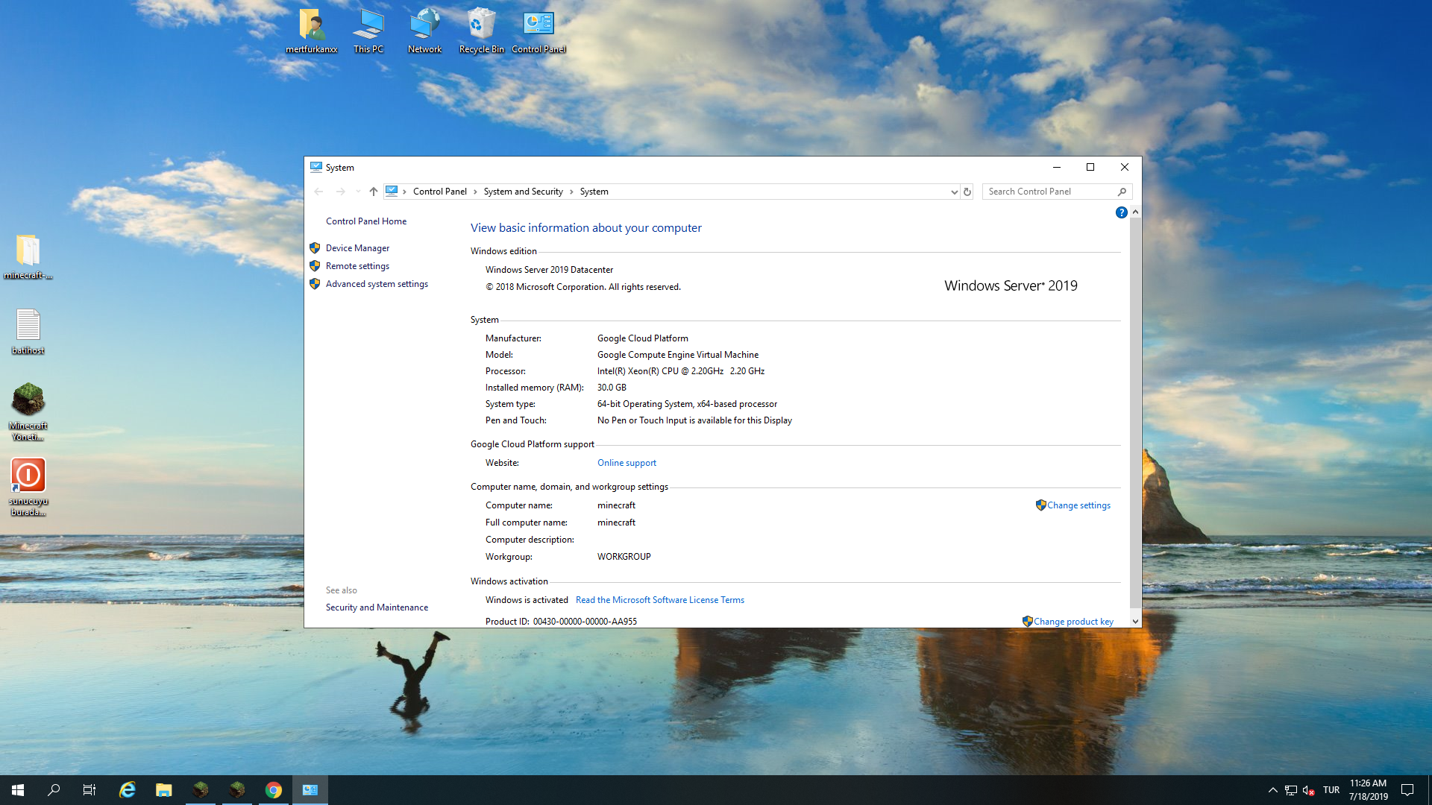The width and height of the screenshot is (1432, 805).
Task: Open Advanced system settings link
Action: click(377, 284)
